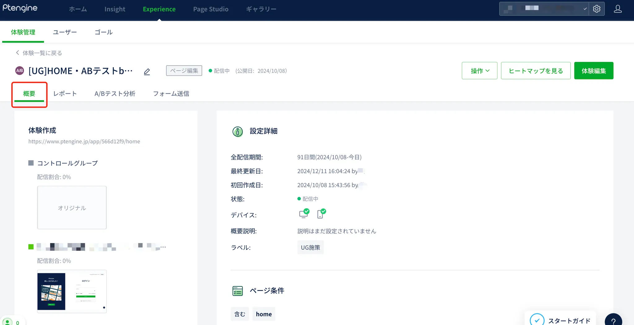Open the A/Bテスト分析 tab

[115, 94]
